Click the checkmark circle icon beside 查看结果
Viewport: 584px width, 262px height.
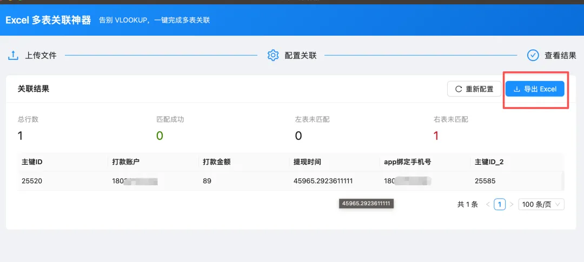(x=533, y=56)
